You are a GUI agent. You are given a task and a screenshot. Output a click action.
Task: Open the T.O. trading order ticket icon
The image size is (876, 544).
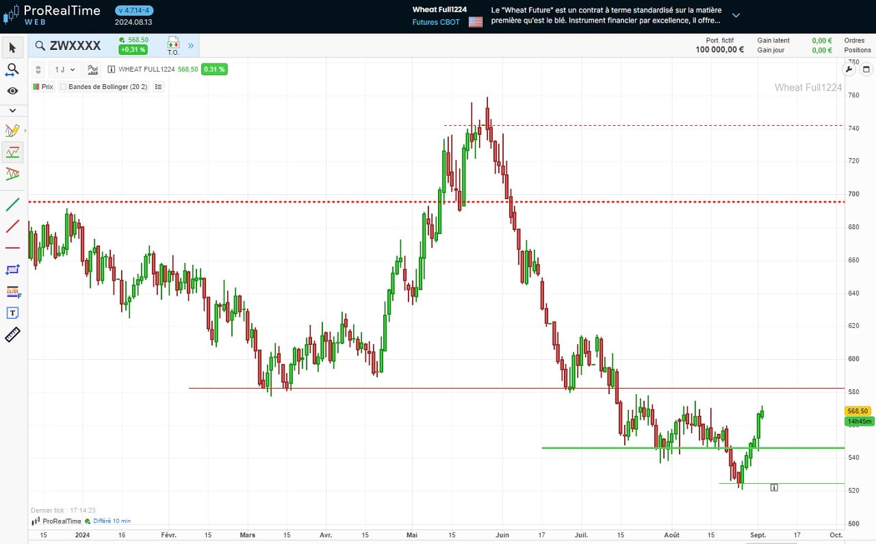[173, 46]
